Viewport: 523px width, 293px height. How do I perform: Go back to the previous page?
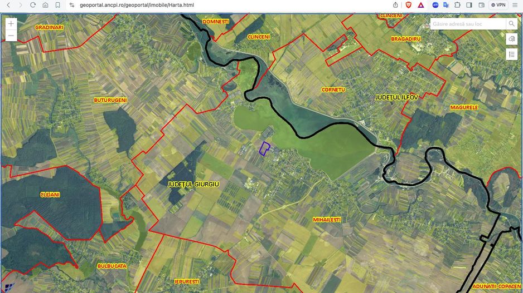(8, 5)
